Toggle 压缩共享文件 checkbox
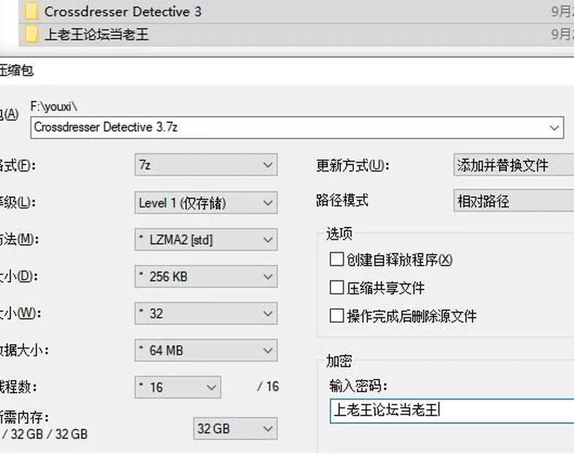The width and height of the screenshot is (574, 454). pos(337,287)
